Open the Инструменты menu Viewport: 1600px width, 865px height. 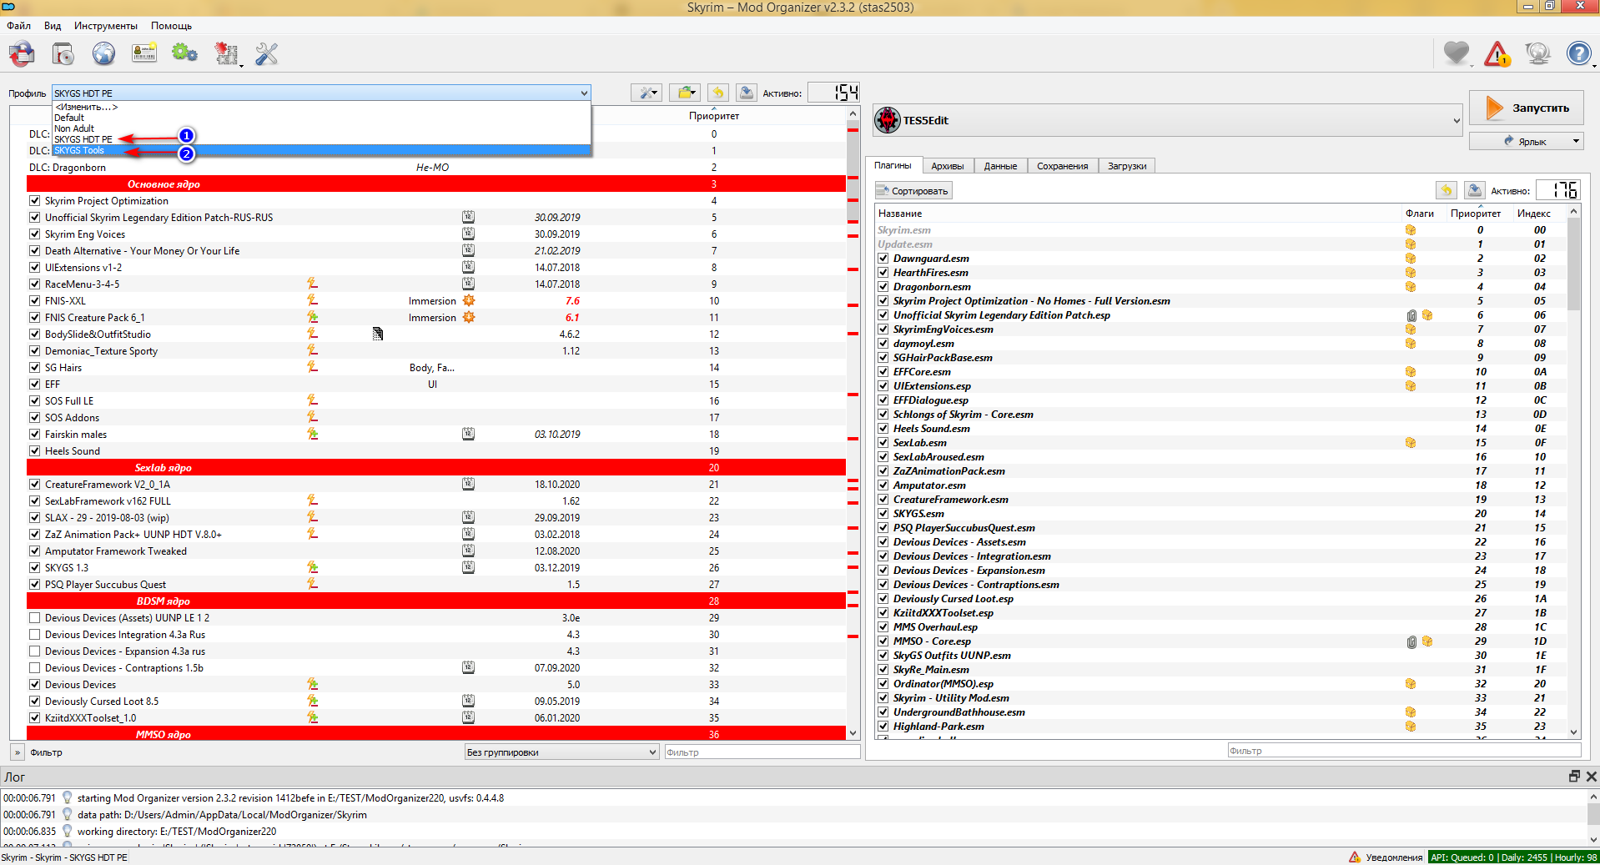tap(106, 26)
